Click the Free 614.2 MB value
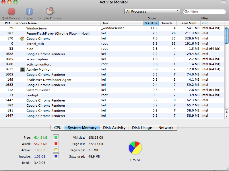The height and width of the screenshot is (171, 229). [41, 138]
